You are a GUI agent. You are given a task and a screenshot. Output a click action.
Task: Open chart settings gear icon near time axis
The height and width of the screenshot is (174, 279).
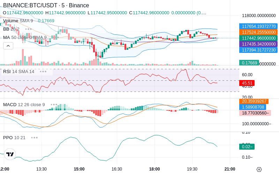259,169
